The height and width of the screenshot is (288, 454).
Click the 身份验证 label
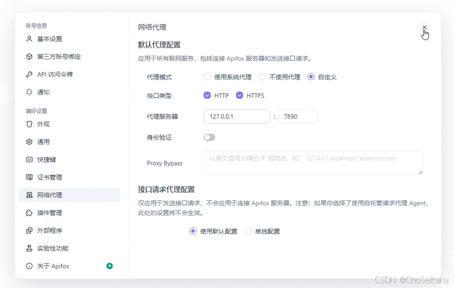(x=159, y=137)
